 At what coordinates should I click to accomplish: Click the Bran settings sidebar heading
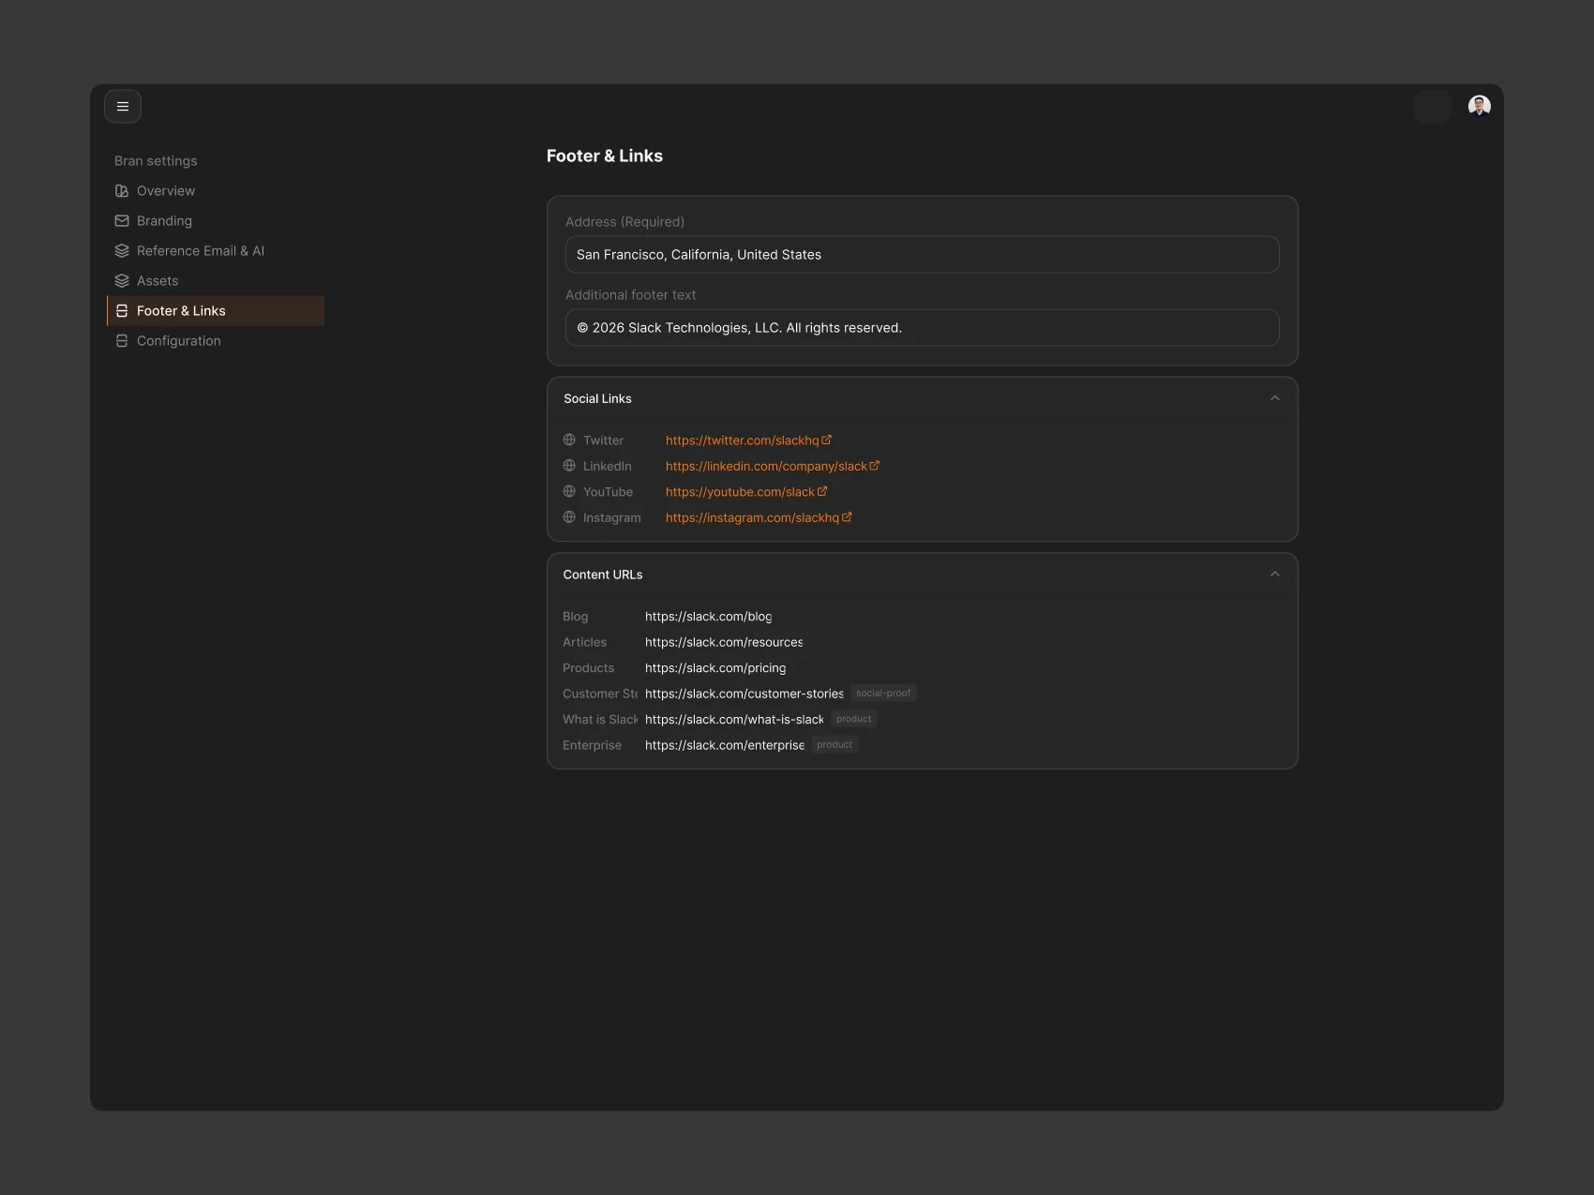(x=156, y=161)
